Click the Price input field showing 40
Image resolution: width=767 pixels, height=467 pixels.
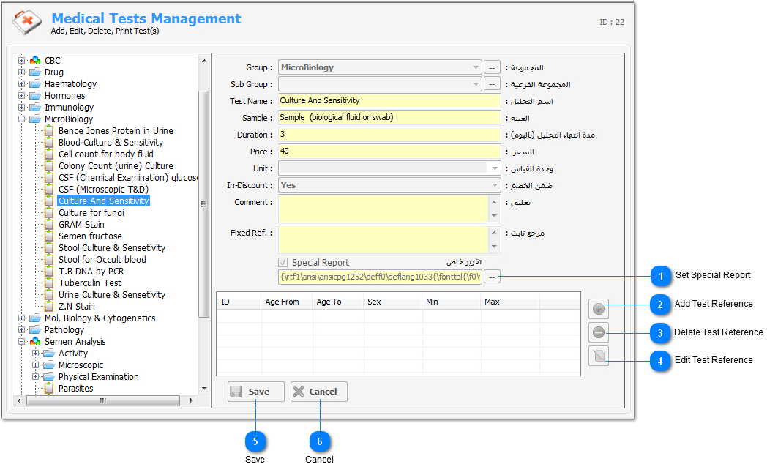(x=389, y=151)
